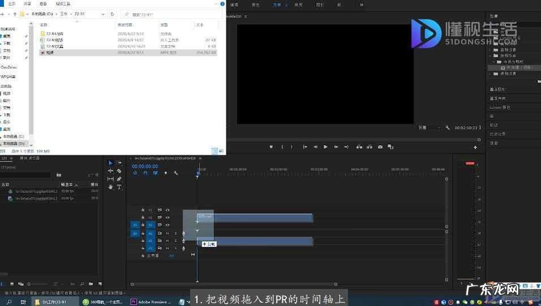Open timeline display settings wrench
This screenshot has width=541, height=306.
click(x=176, y=173)
